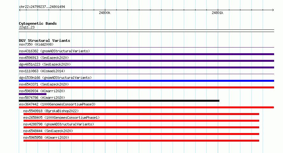Select the nsv4316382 gnomAD variant bar

(x=146, y=54)
